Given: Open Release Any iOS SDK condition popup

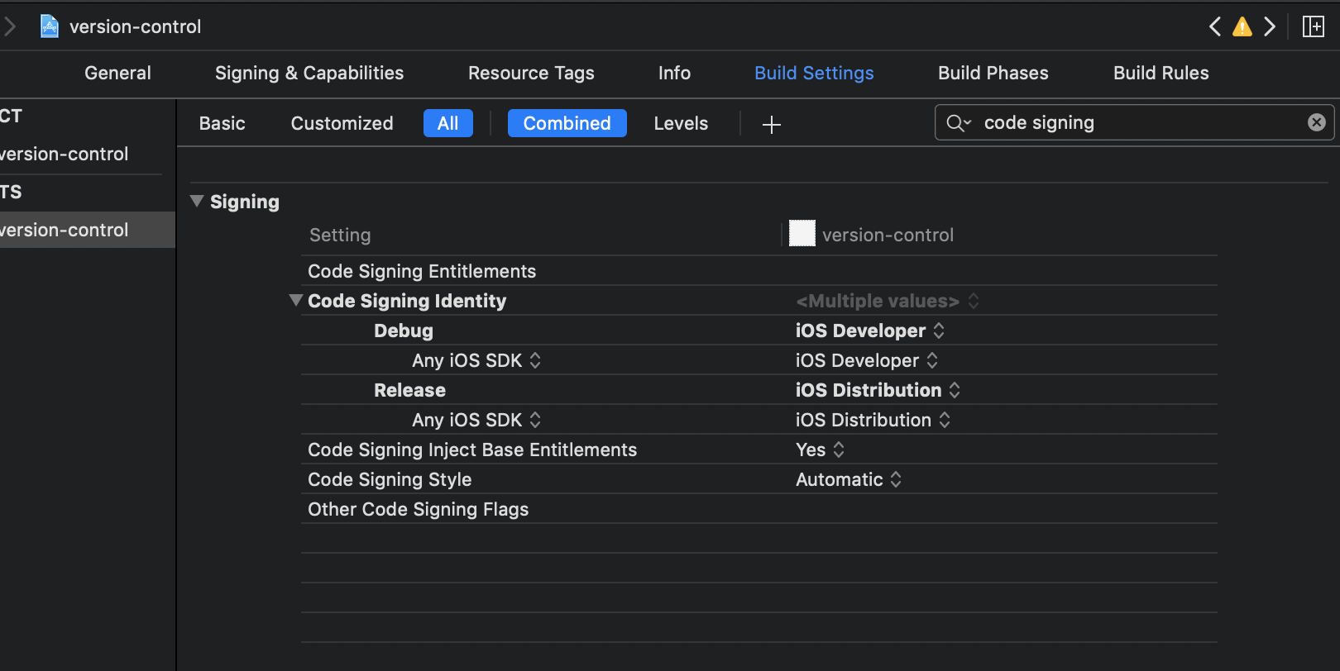Looking at the screenshot, I should pyautogui.click(x=476, y=420).
